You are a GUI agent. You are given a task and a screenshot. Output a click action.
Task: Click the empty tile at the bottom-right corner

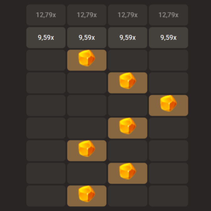(168, 196)
